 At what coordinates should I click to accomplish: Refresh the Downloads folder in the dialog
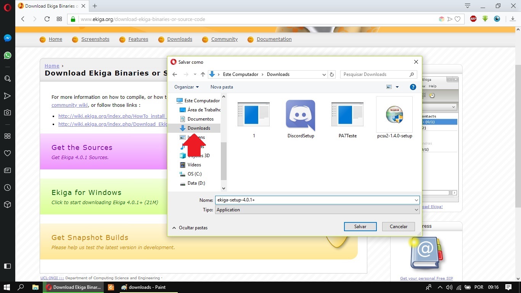332,75
